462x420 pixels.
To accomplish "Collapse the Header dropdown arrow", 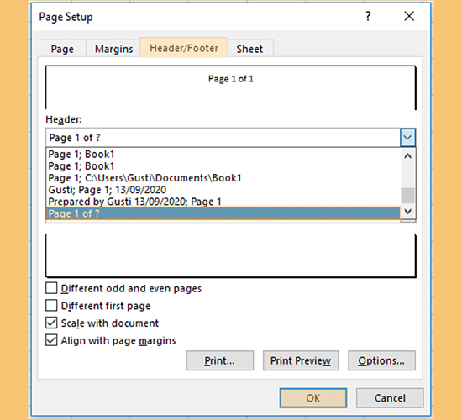I will tap(407, 138).
